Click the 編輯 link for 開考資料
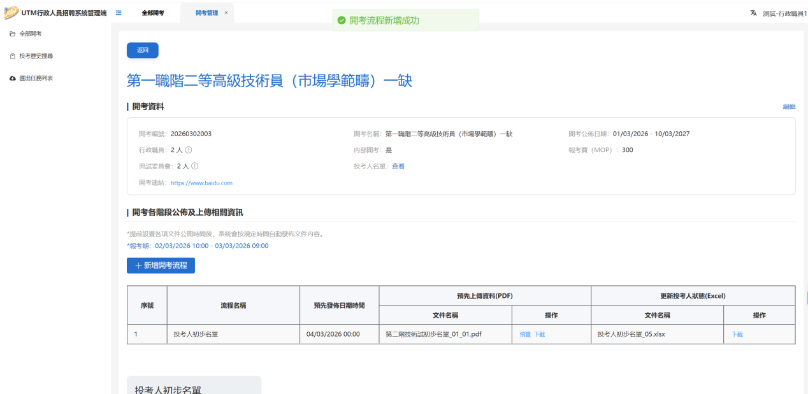 [789, 107]
